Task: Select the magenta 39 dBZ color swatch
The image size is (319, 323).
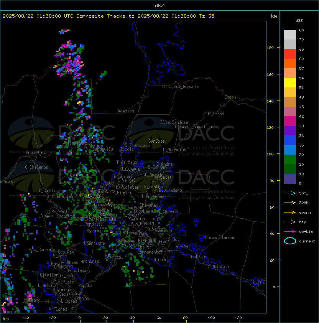Action: 290,121
